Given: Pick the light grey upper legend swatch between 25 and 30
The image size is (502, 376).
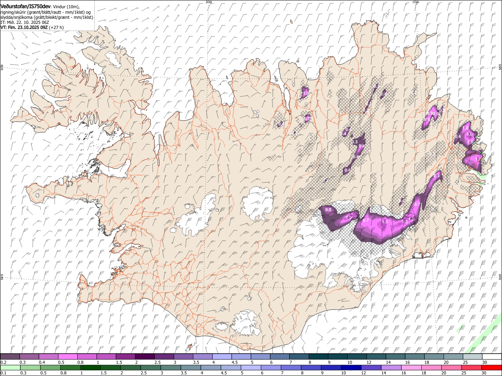Looking at the screenshot, I should tap(473, 356).
